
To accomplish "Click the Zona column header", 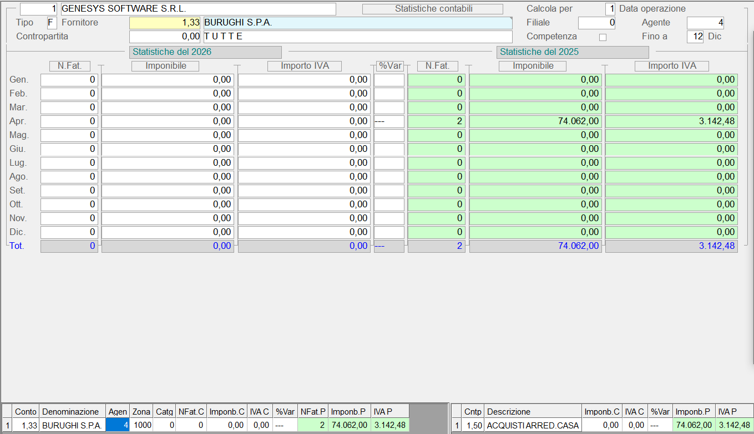I will pos(141,412).
